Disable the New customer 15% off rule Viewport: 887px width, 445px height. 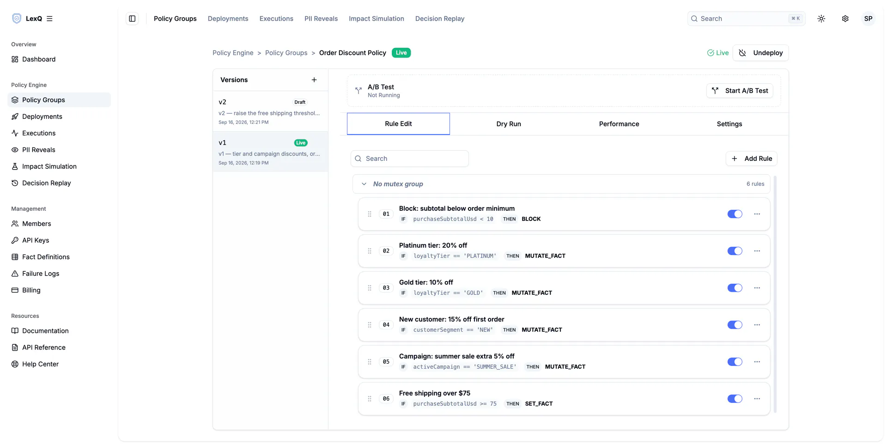(x=735, y=325)
